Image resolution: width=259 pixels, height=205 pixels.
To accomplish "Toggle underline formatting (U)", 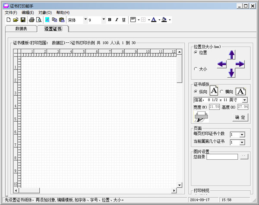I will point(124,20).
